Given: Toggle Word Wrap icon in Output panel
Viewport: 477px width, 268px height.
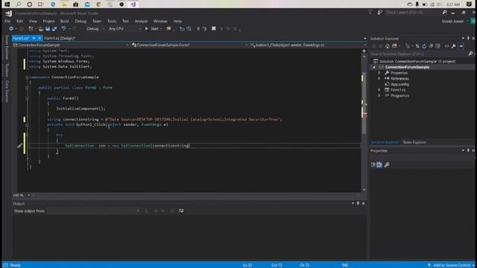Looking at the screenshot, I should [181, 211].
